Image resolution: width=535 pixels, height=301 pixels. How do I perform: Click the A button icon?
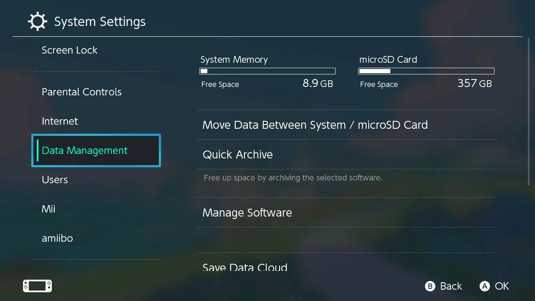coord(484,286)
